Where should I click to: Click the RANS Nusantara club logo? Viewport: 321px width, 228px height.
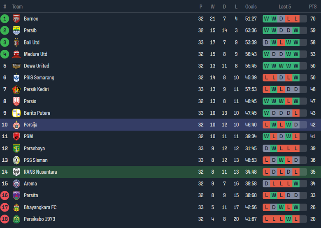point(16,172)
